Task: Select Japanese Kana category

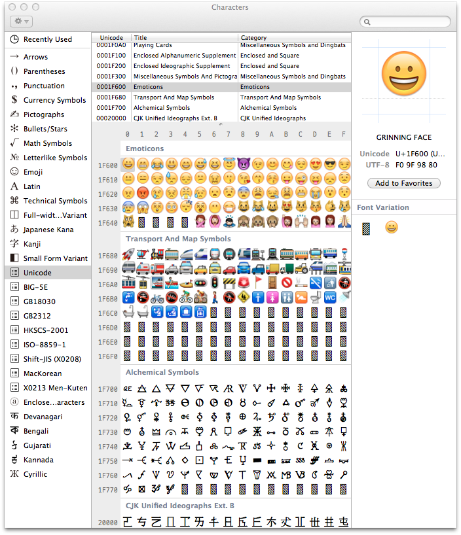Action: [x=48, y=230]
